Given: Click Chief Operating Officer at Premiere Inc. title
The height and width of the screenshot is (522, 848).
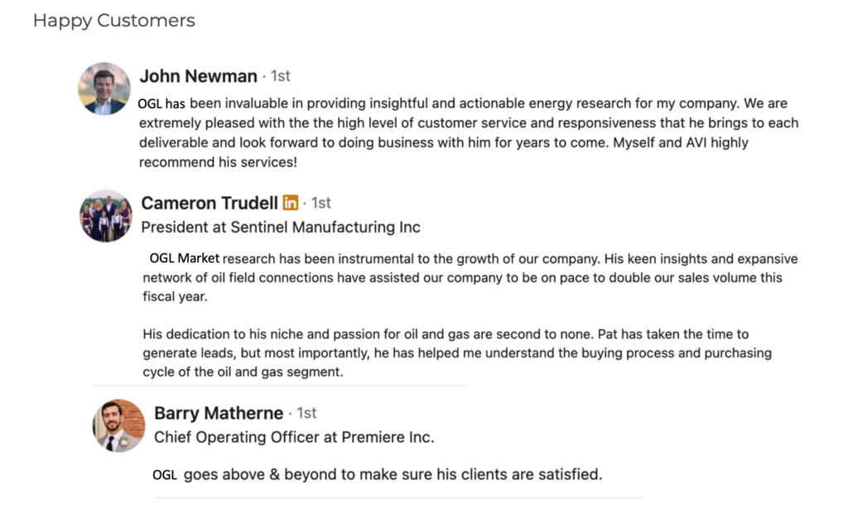Looking at the screenshot, I should click(294, 437).
